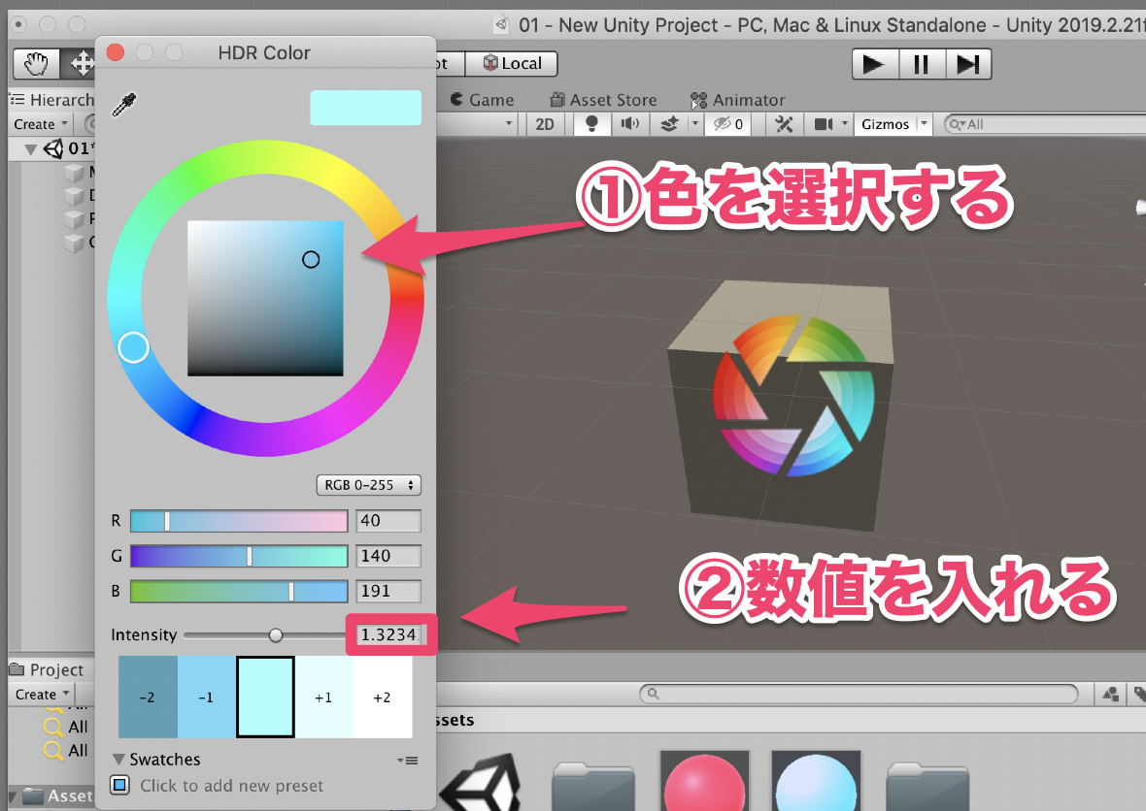The image size is (1146, 811).
Task: Select the light blue material thumbnail
Action: tap(816, 780)
